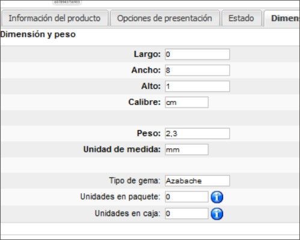Click the Unidad de medida field
Image resolution: width=300 pixels, height=240 pixels.
(x=186, y=149)
